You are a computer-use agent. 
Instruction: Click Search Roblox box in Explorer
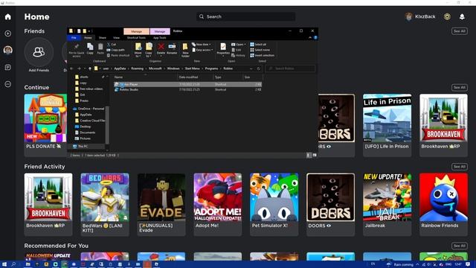point(290,68)
